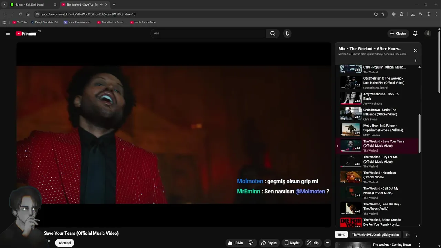Select TheWeekndVEVO adlı yükleyiciden chip
Viewport: 441px width, 248px height.
click(375, 235)
